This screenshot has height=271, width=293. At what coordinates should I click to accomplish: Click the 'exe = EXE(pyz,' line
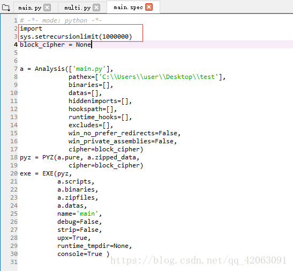(46, 173)
